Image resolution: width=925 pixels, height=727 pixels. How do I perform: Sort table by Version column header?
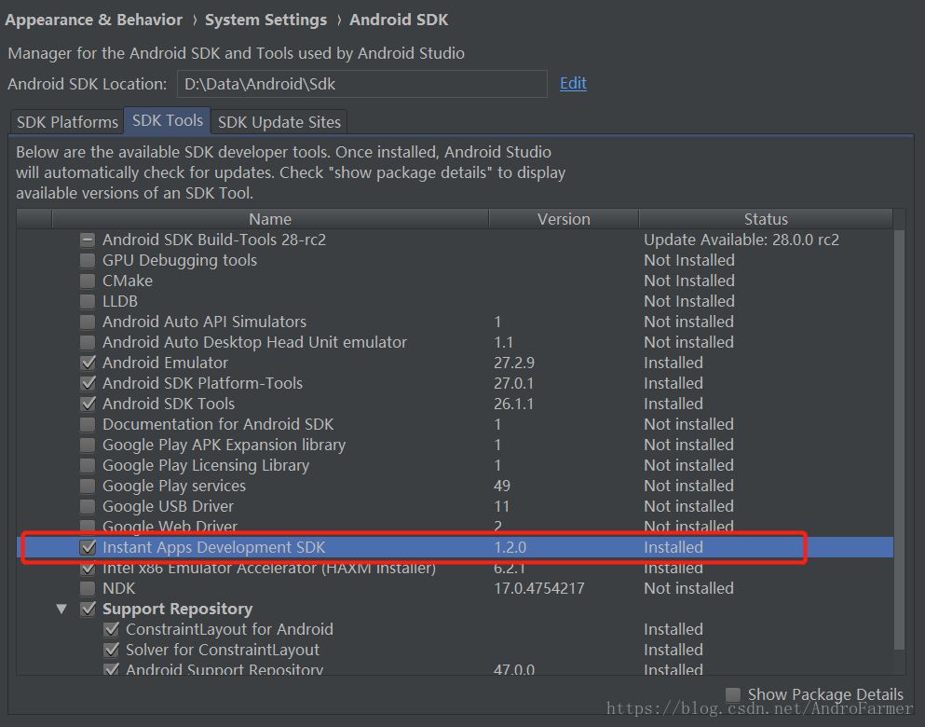tap(564, 219)
